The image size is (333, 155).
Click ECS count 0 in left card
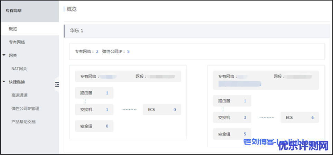pyautogui.click(x=175, y=110)
